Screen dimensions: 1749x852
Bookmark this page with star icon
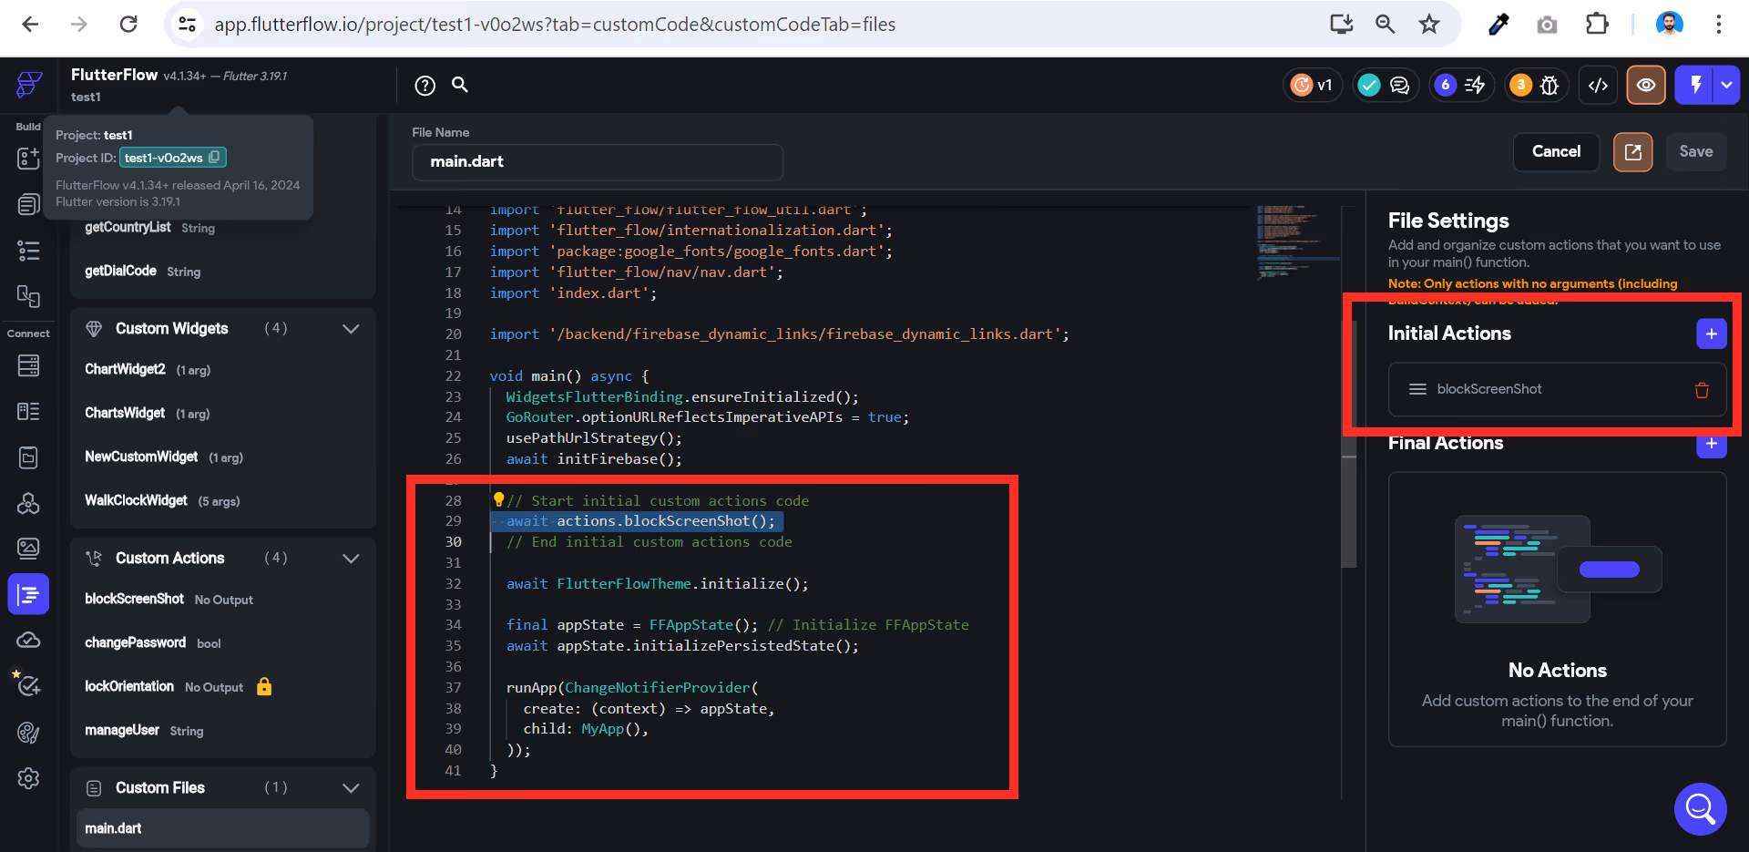(x=1428, y=25)
